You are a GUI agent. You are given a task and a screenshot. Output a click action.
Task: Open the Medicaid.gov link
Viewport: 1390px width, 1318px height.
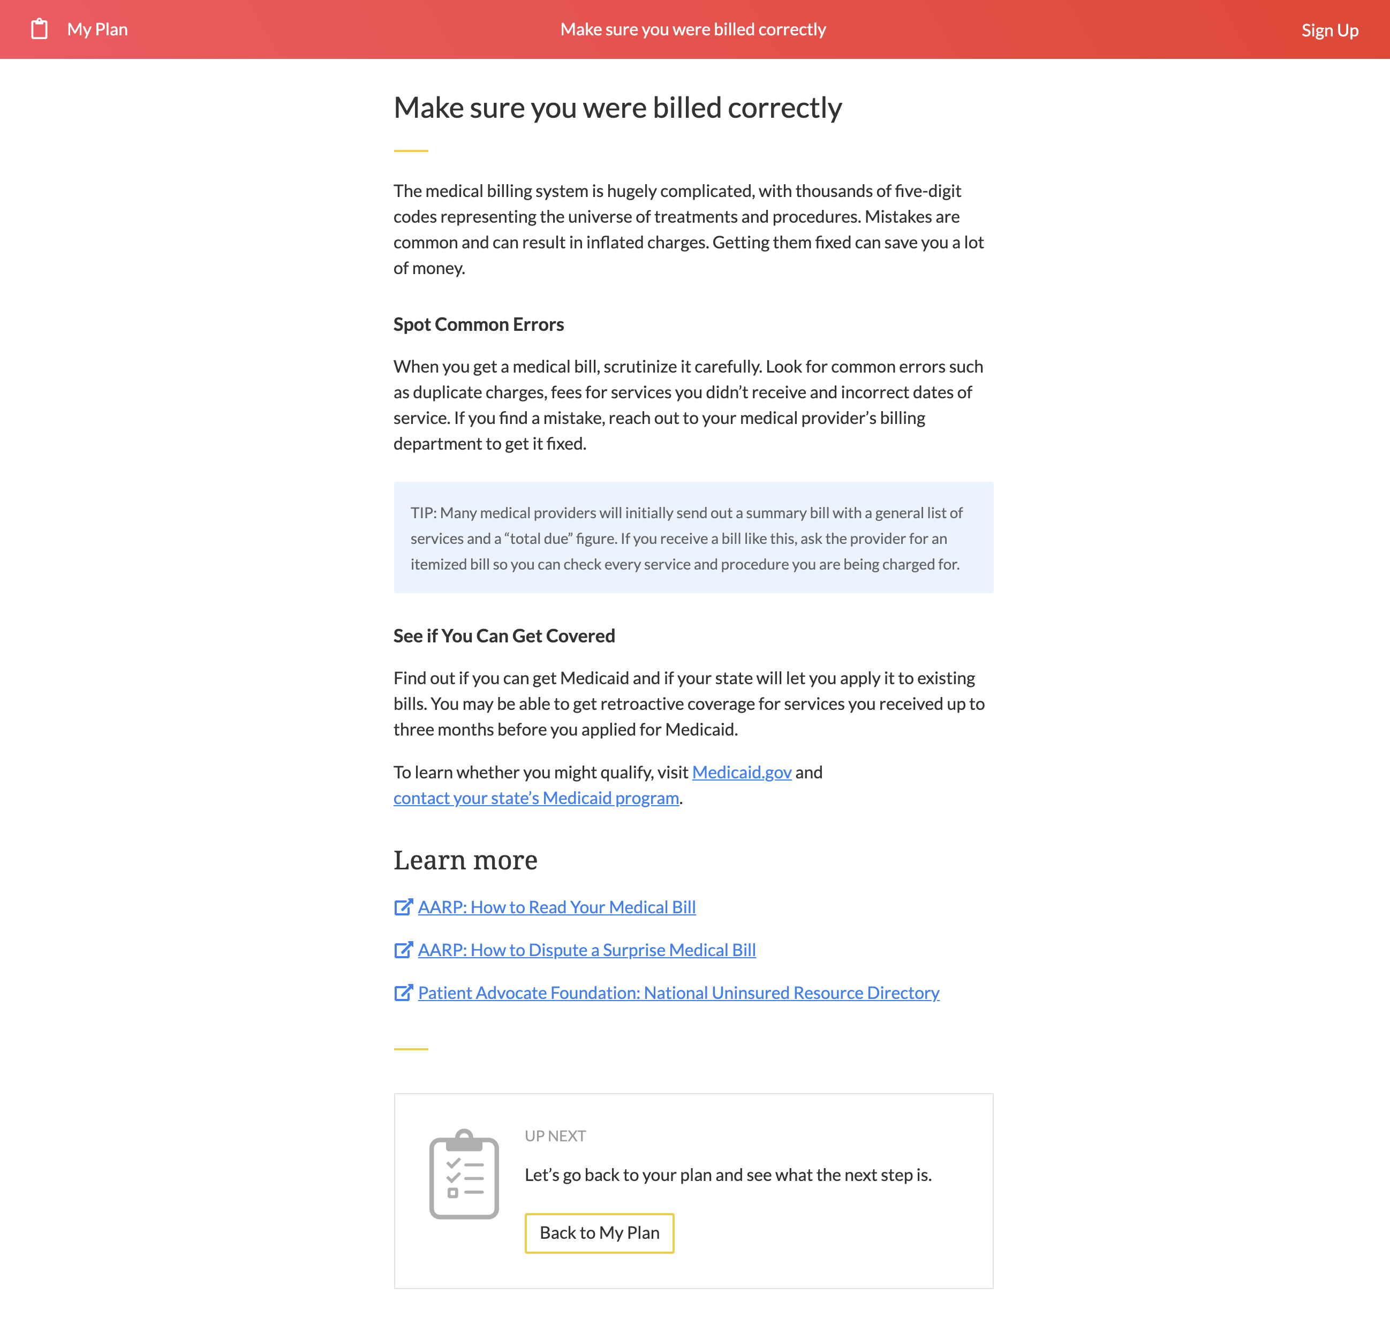742,772
